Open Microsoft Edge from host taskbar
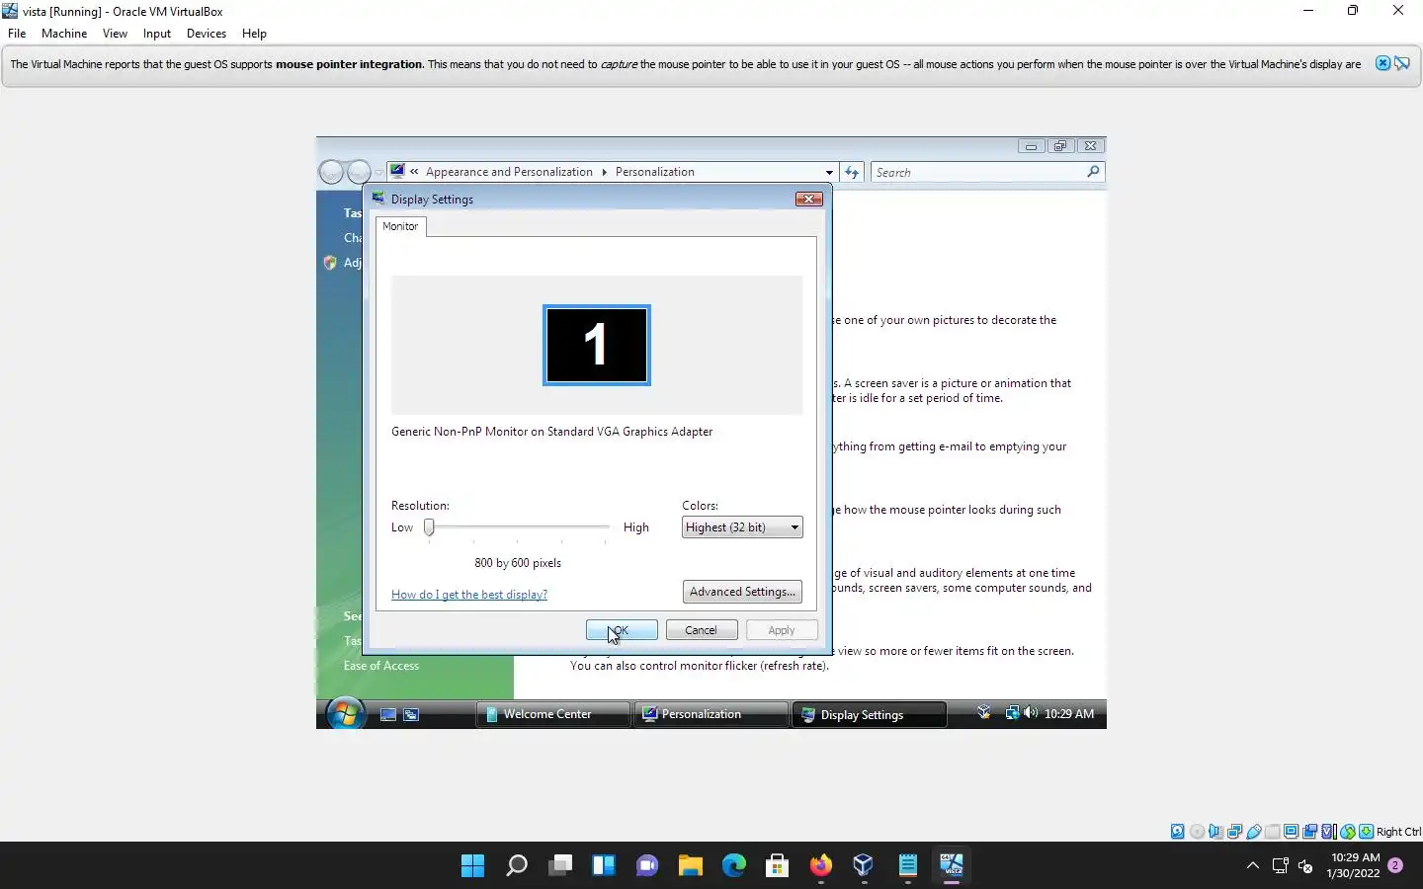1423x889 pixels. pyautogui.click(x=733, y=866)
